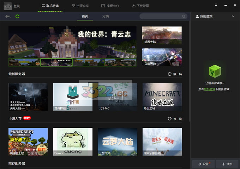This screenshot has height=169, width=240.
Task: Open the 下载管理 tab
Action: (140, 6)
